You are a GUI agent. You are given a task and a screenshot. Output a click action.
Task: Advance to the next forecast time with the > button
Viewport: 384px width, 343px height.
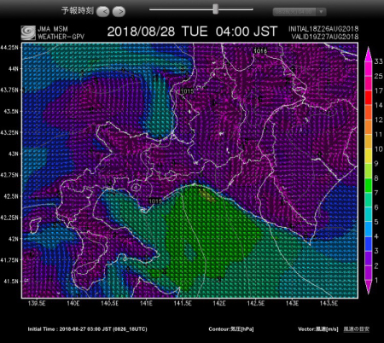click(x=119, y=12)
